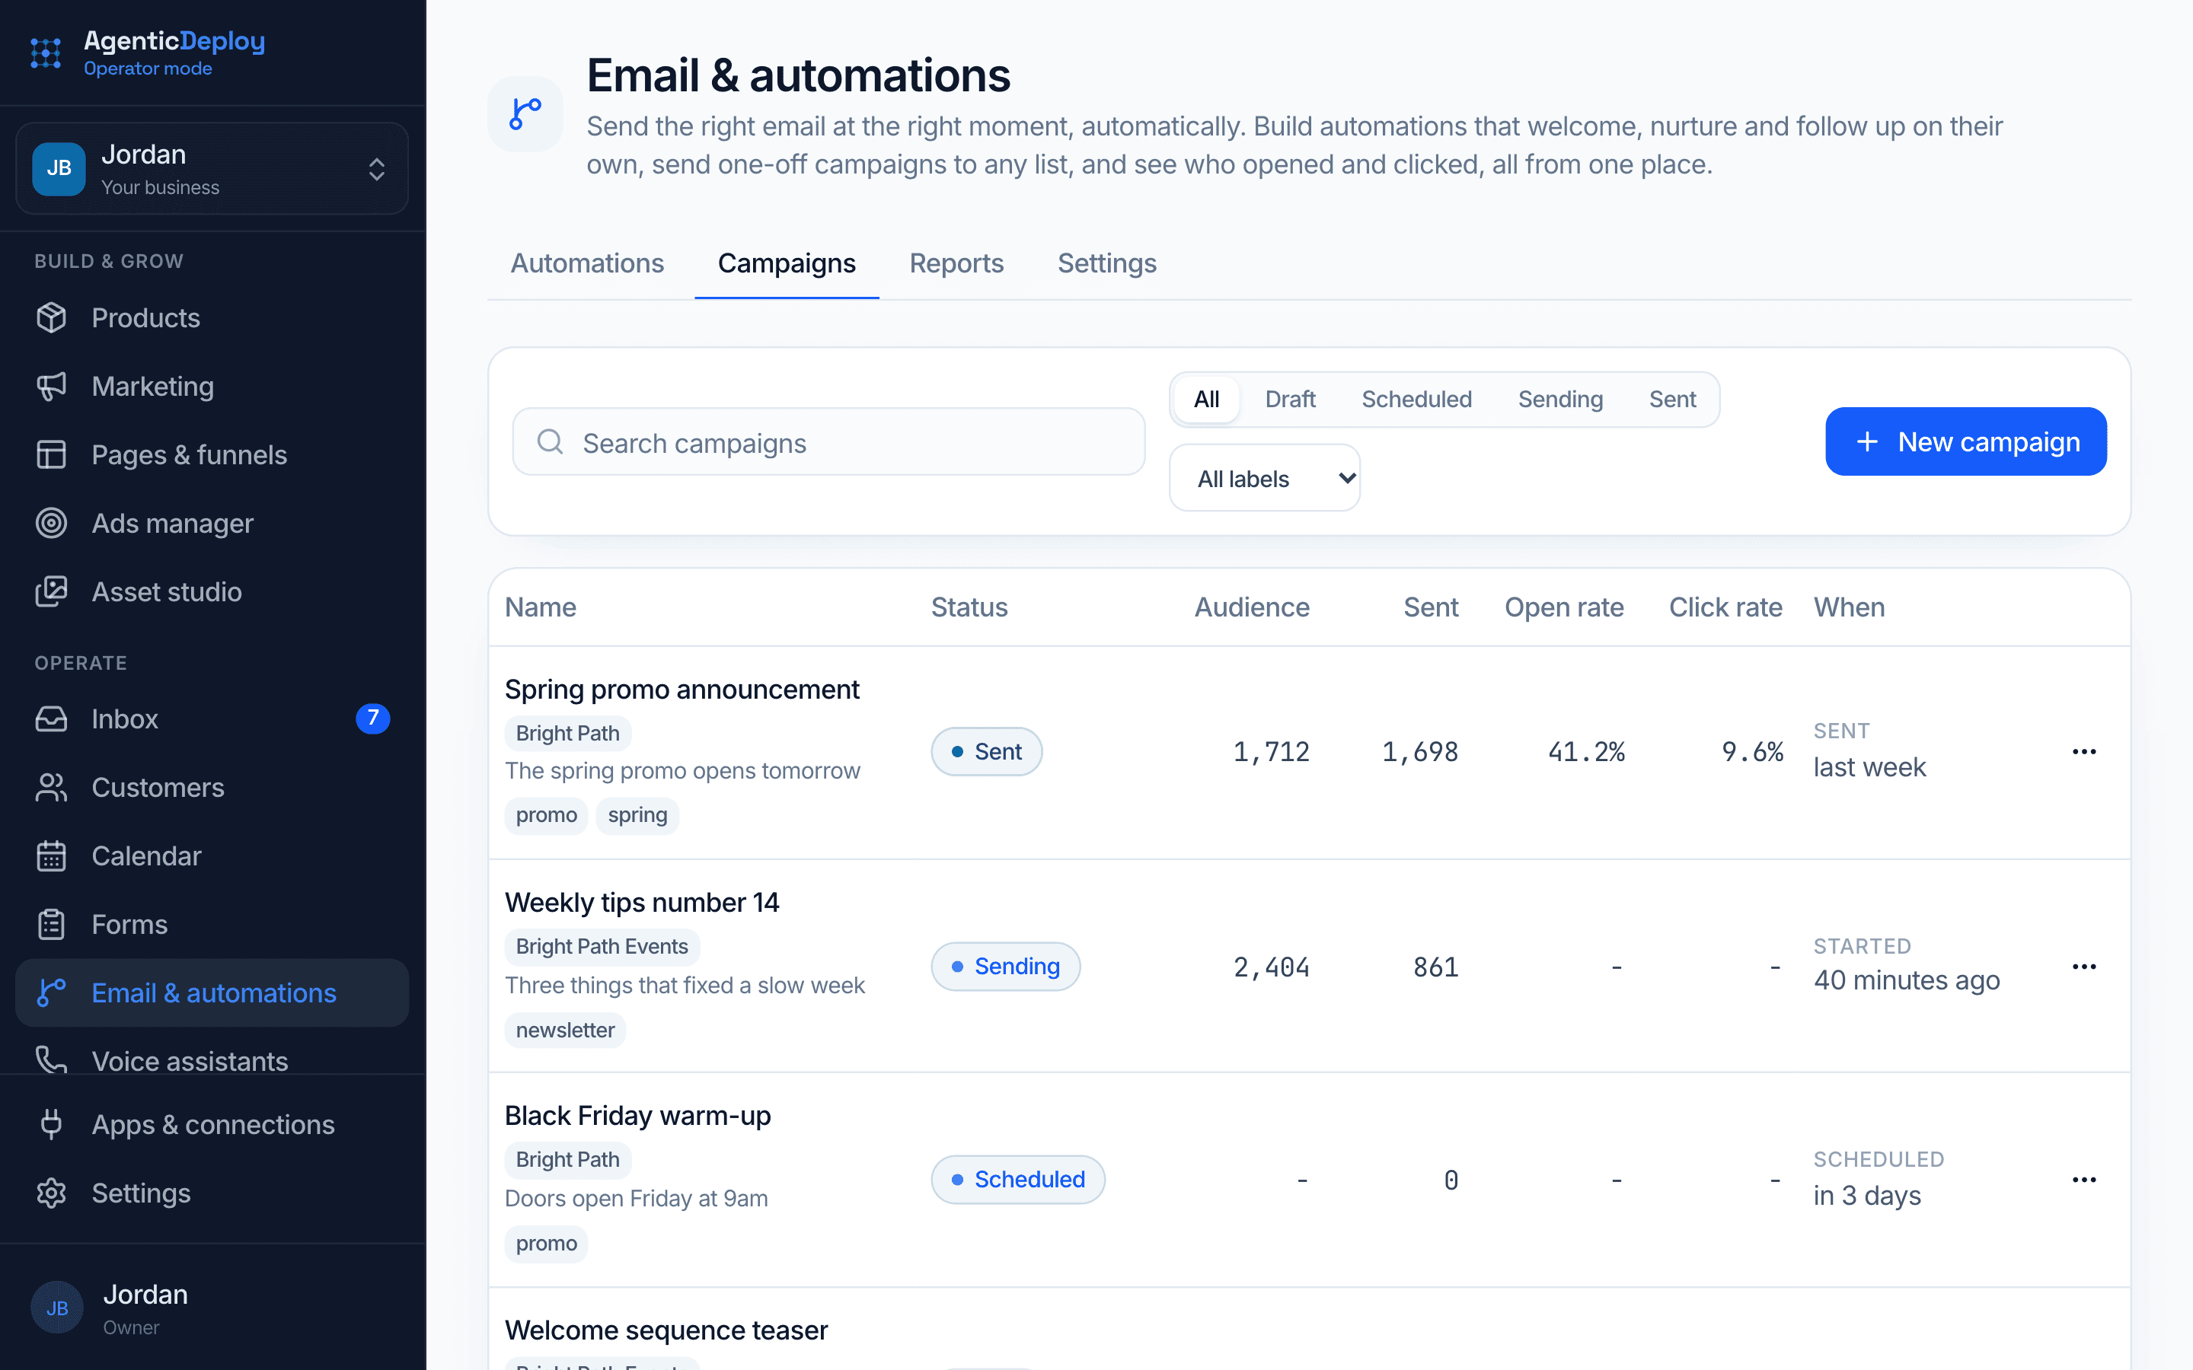Click the Search campaigns field
Image resolution: width=2193 pixels, height=1370 pixels.
828,442
